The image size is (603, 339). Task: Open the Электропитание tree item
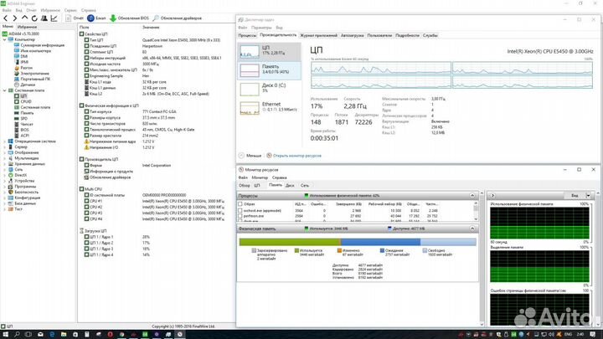tap(32, 74)
